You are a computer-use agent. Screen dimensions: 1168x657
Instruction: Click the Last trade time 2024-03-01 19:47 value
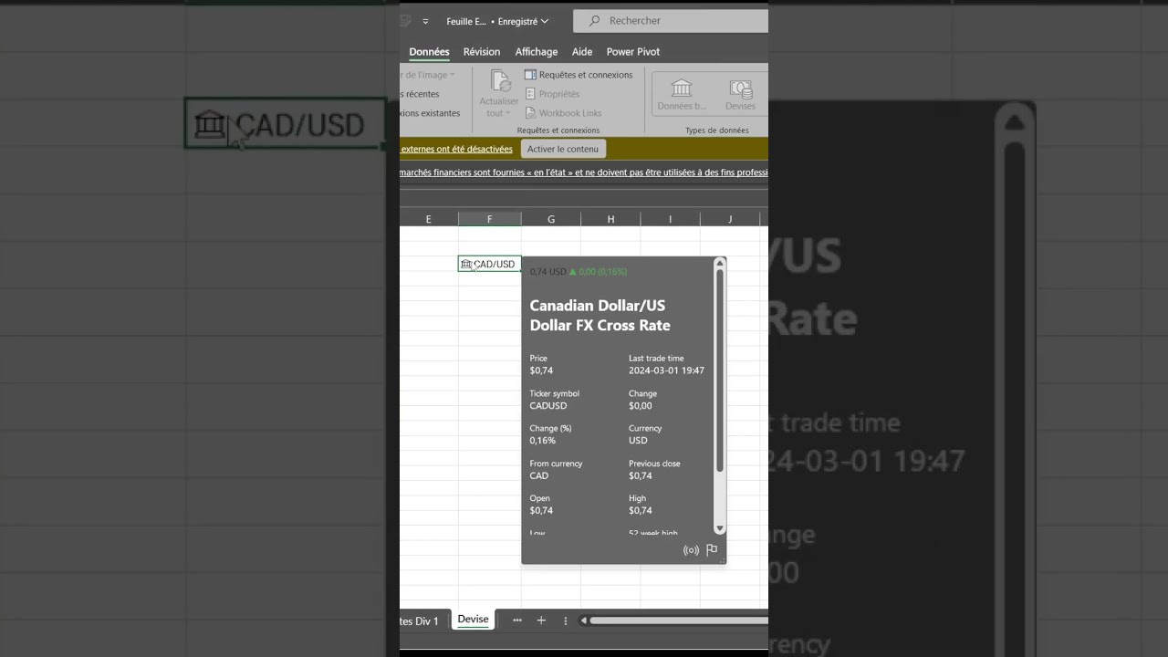coord(666,370)
